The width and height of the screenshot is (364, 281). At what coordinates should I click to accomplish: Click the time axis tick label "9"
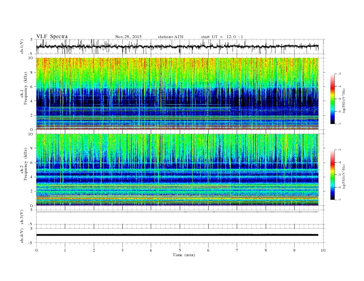(x=294, y=250)
